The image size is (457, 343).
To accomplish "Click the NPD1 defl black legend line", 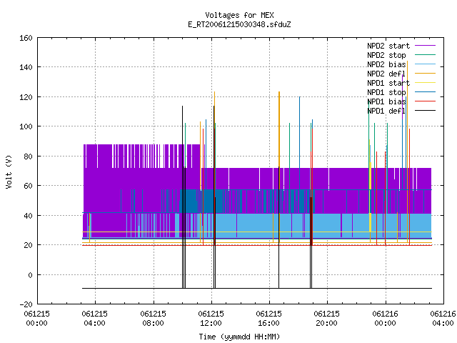I will (425, 111).
